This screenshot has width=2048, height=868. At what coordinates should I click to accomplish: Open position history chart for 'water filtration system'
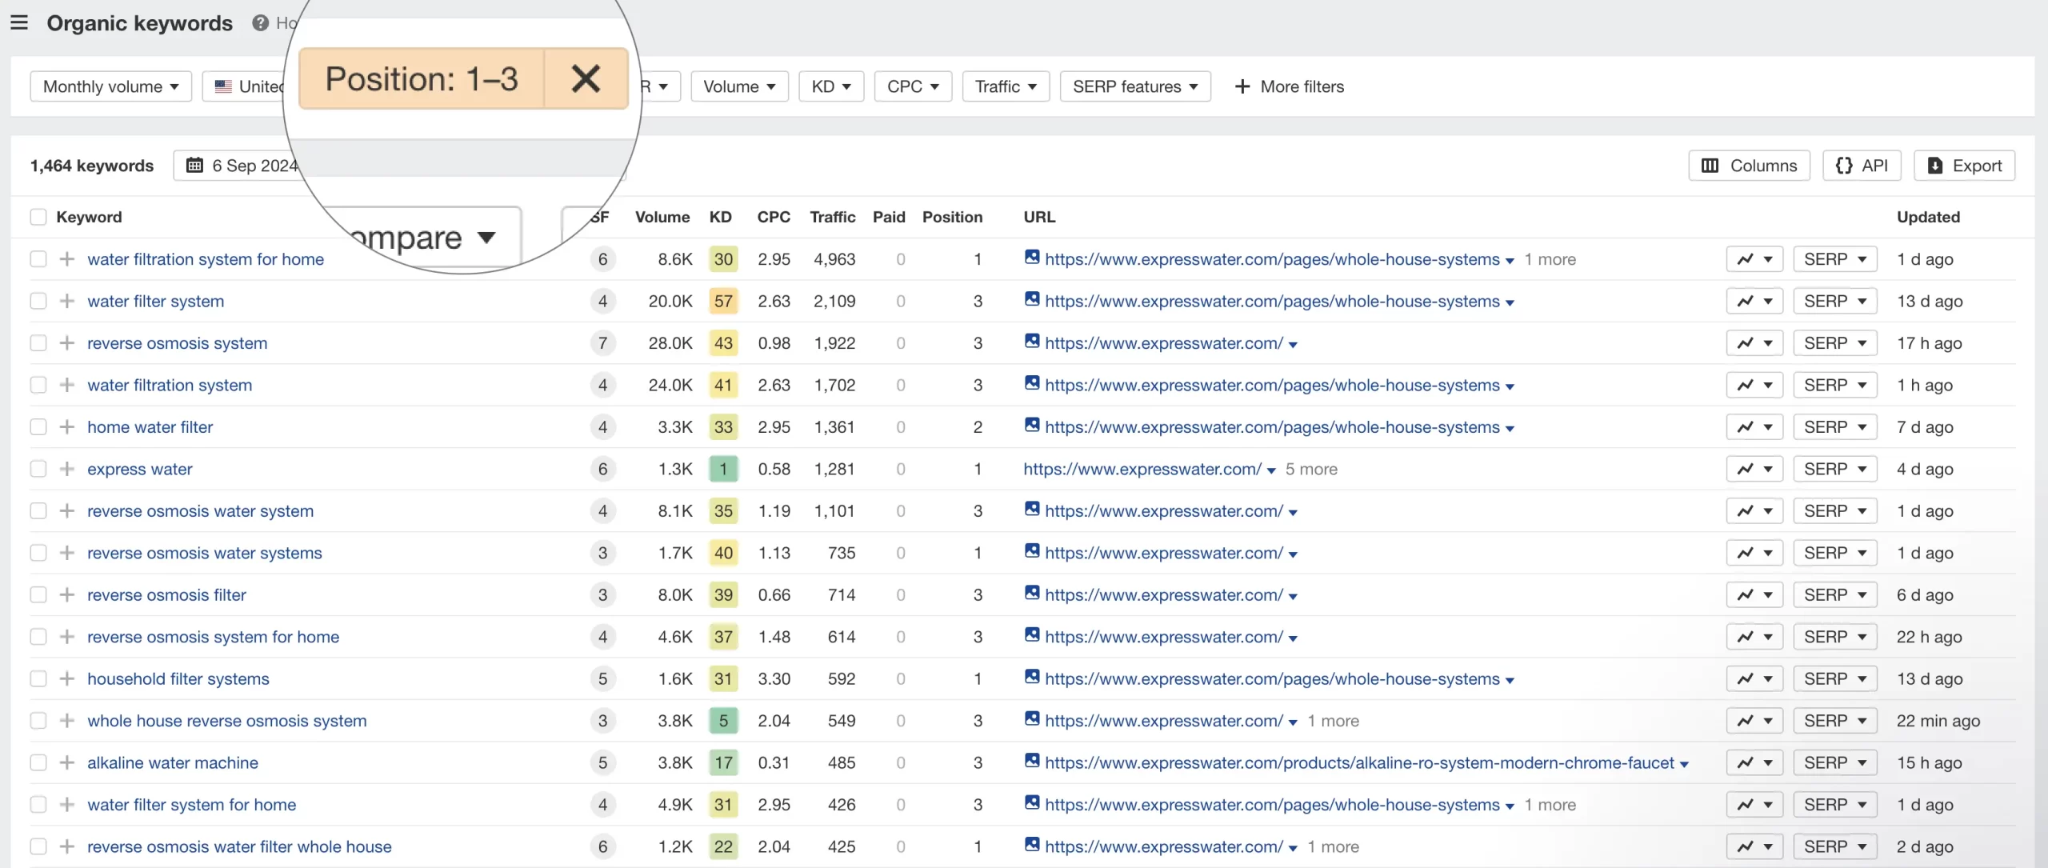1754,385
